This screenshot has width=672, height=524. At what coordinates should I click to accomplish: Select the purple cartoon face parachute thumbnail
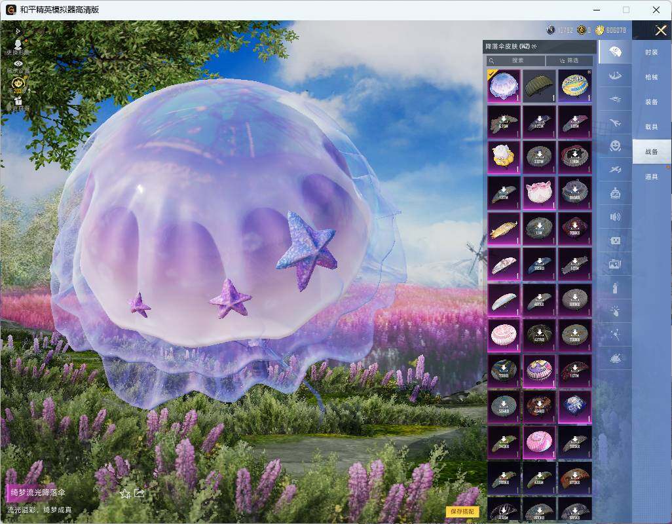click(539, 371)
